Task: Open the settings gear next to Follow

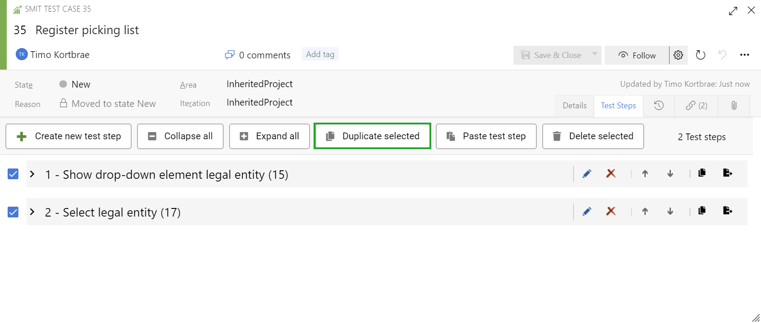Action: (x=678, y=55)
